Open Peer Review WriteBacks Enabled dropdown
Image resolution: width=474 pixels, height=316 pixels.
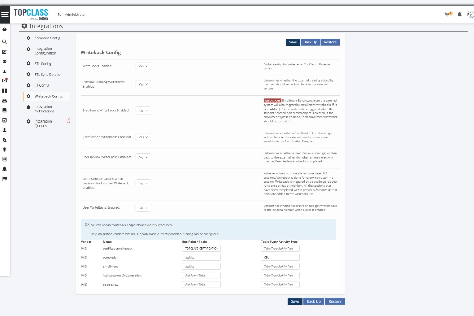[143, 157]
